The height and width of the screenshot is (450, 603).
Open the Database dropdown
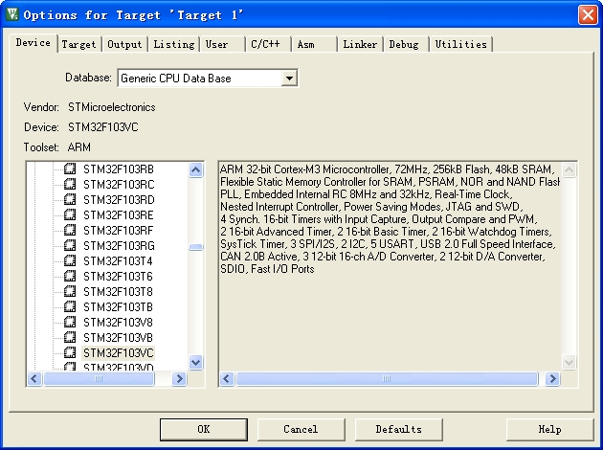coord(289,79)
